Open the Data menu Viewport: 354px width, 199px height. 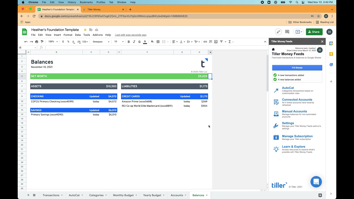[78, 35]
